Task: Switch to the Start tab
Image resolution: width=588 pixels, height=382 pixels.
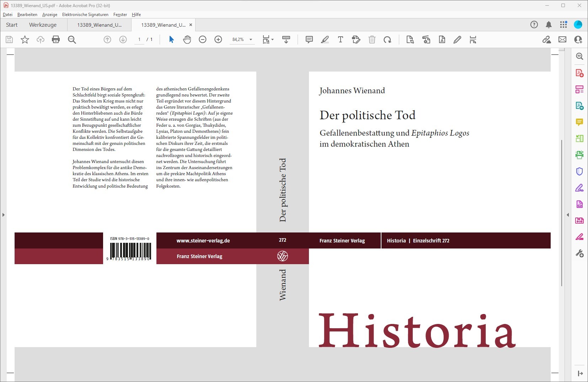Action: 12,25
